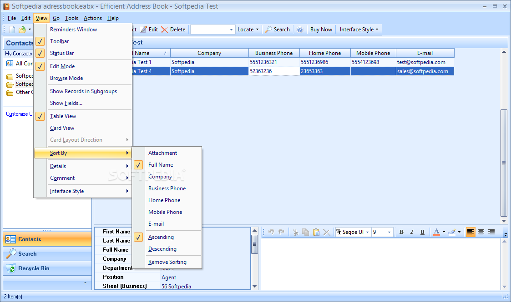Select Table View option
This screenshot has height=302, width=511.
(x=83, y=116)
